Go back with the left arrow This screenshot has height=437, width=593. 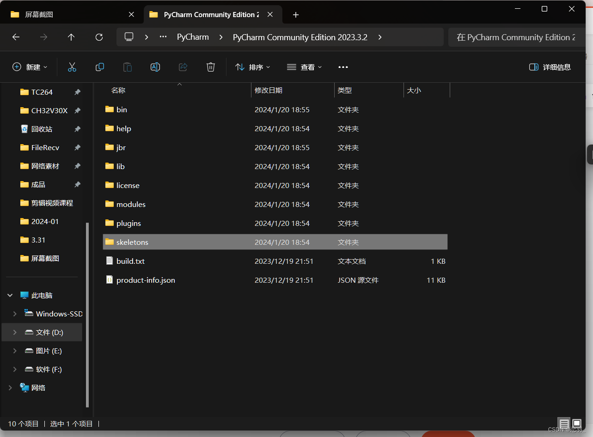click(16, 37)
